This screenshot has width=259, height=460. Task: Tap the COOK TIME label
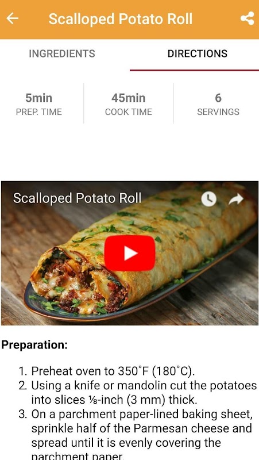(x=128, y=112)
